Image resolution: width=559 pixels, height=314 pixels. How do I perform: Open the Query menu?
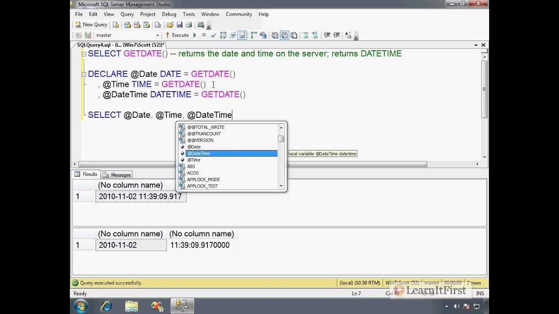127,14
